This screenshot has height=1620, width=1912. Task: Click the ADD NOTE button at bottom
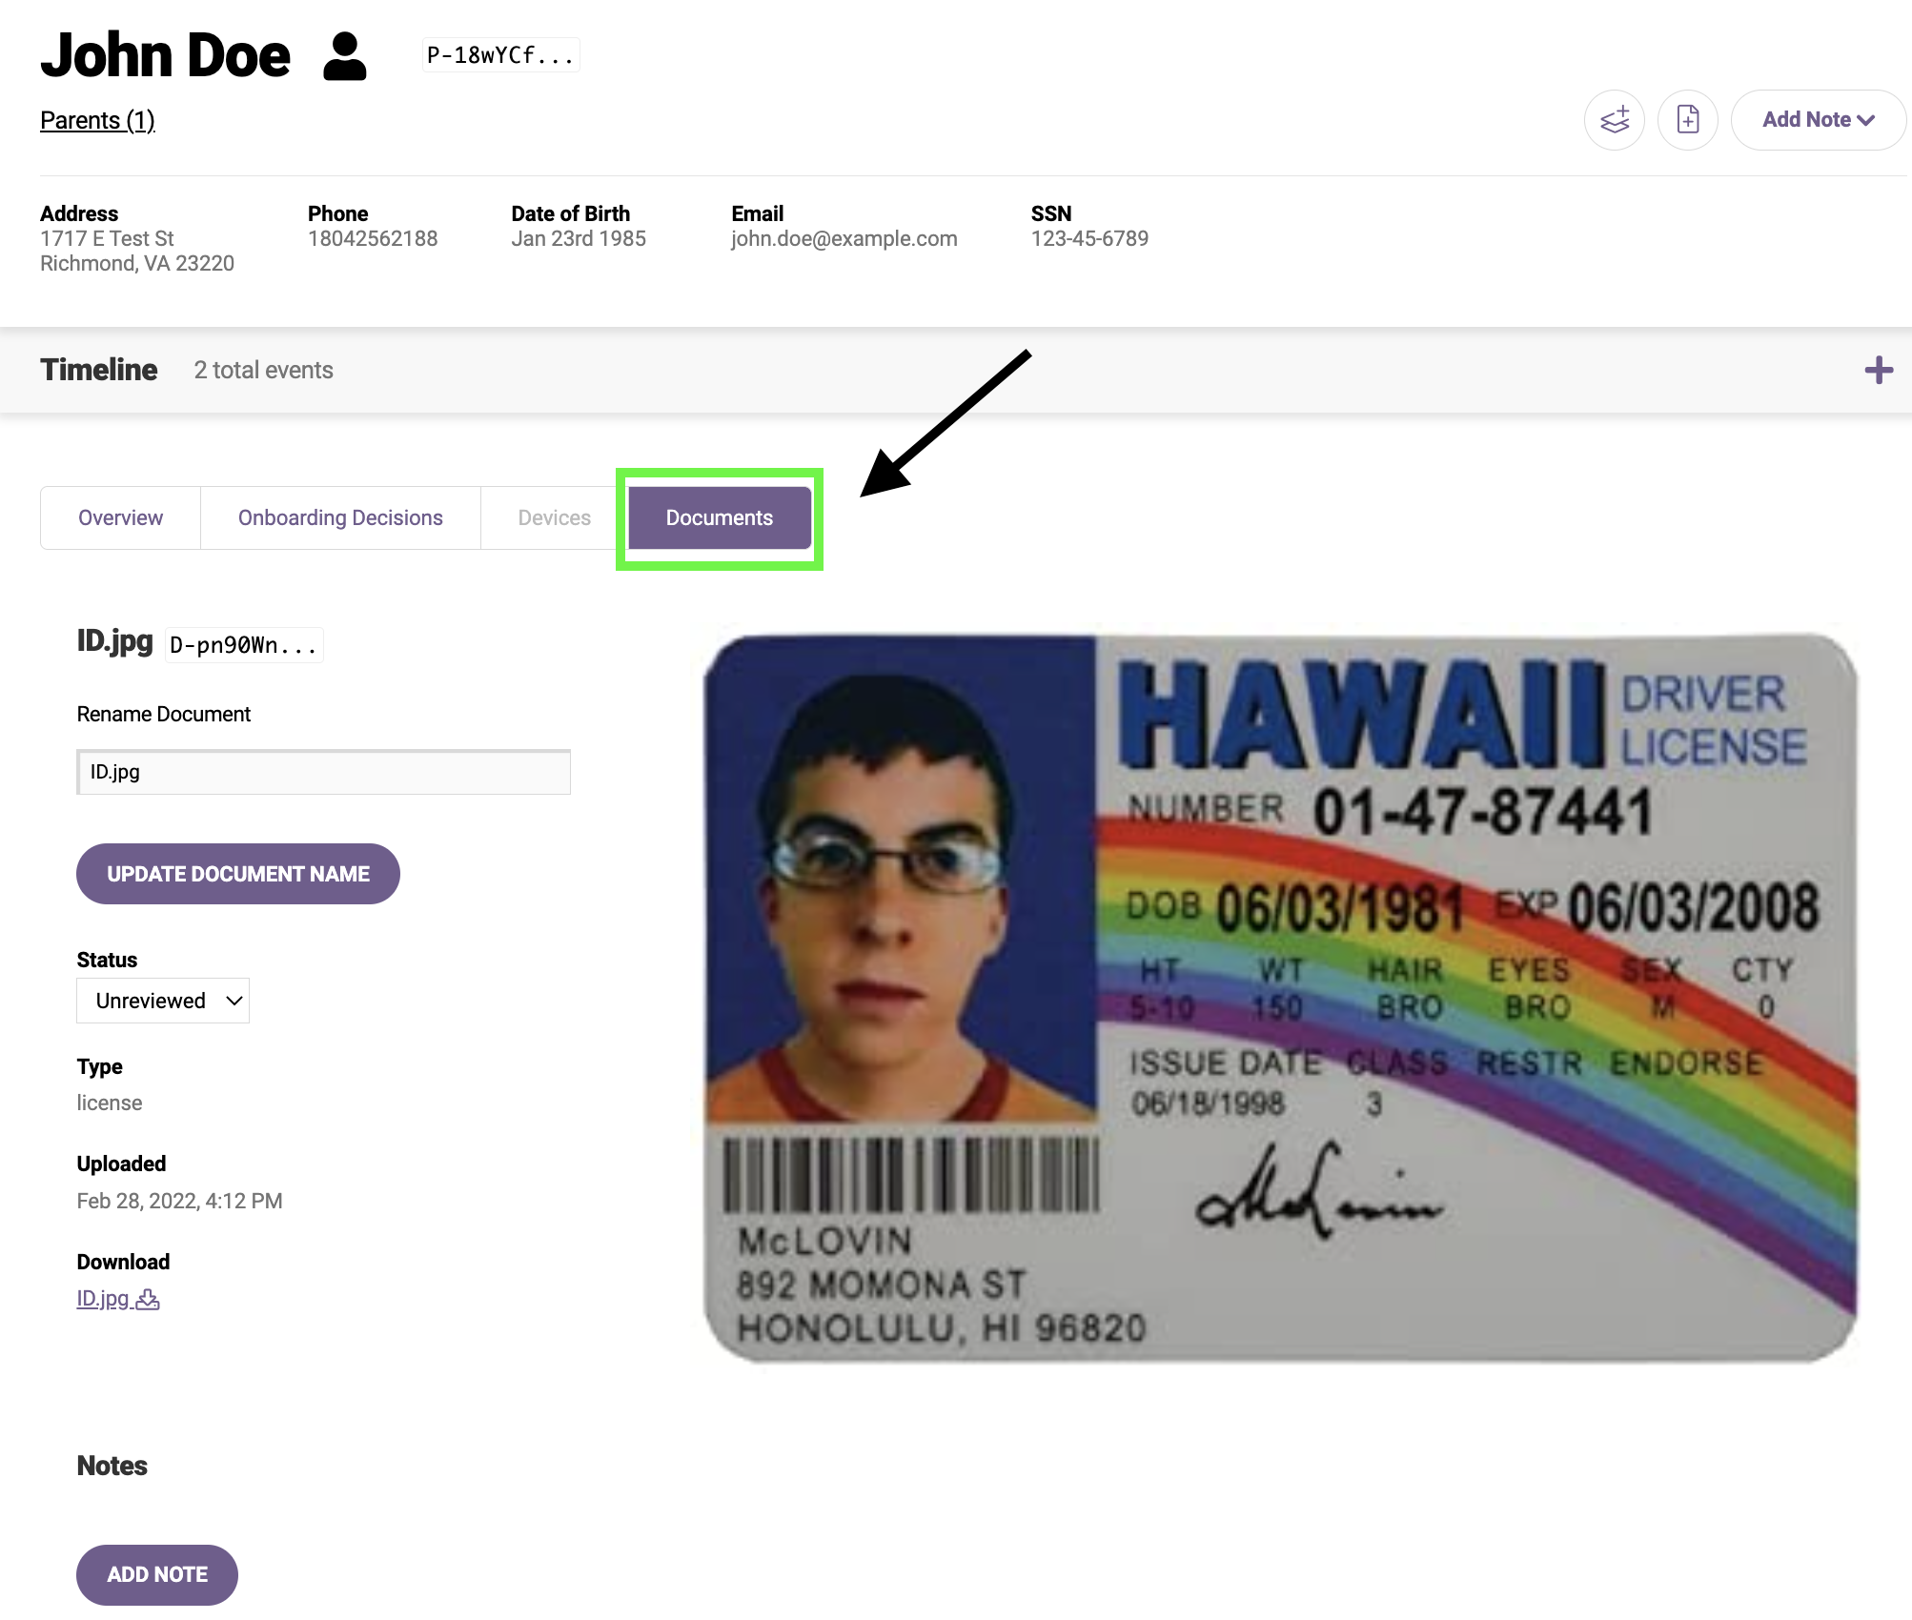[157, 1574]
